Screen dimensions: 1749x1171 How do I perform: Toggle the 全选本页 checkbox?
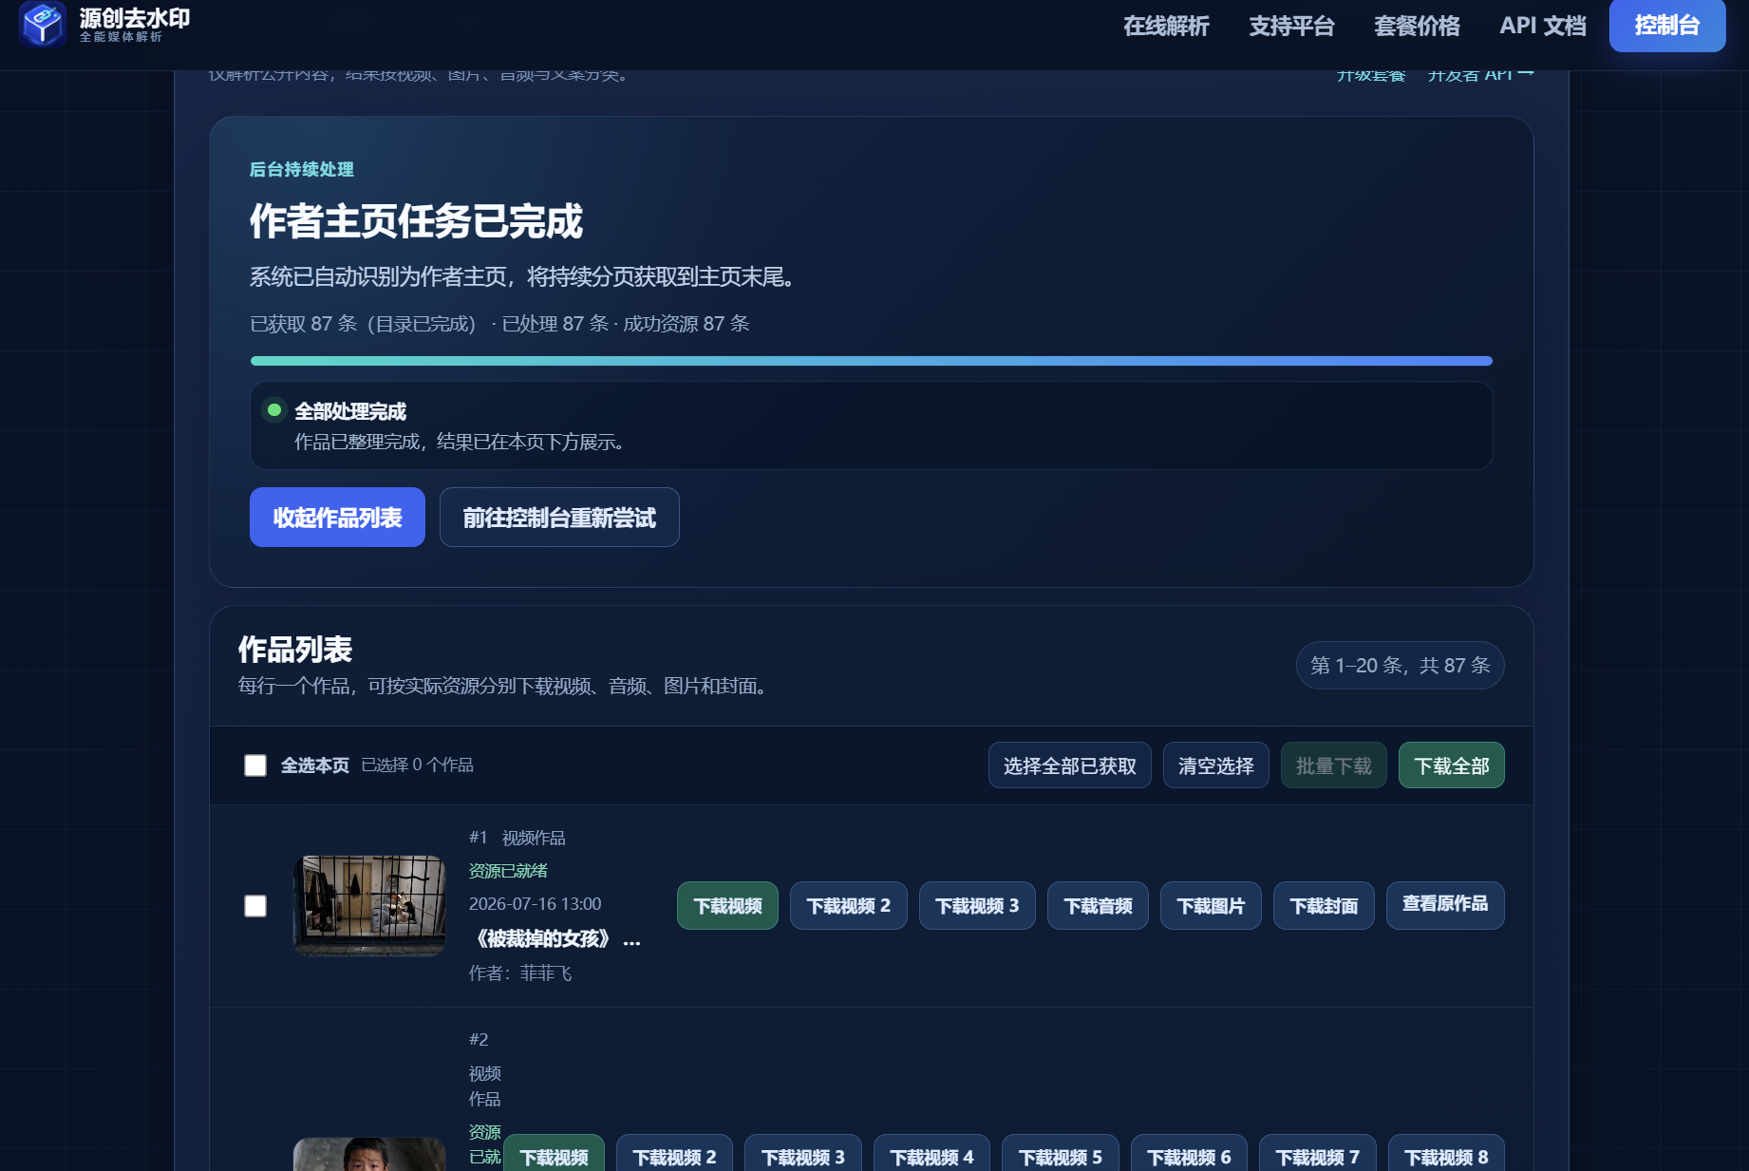[x=255, y=765]
